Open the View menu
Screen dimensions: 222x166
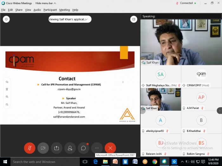pos(28,10)
